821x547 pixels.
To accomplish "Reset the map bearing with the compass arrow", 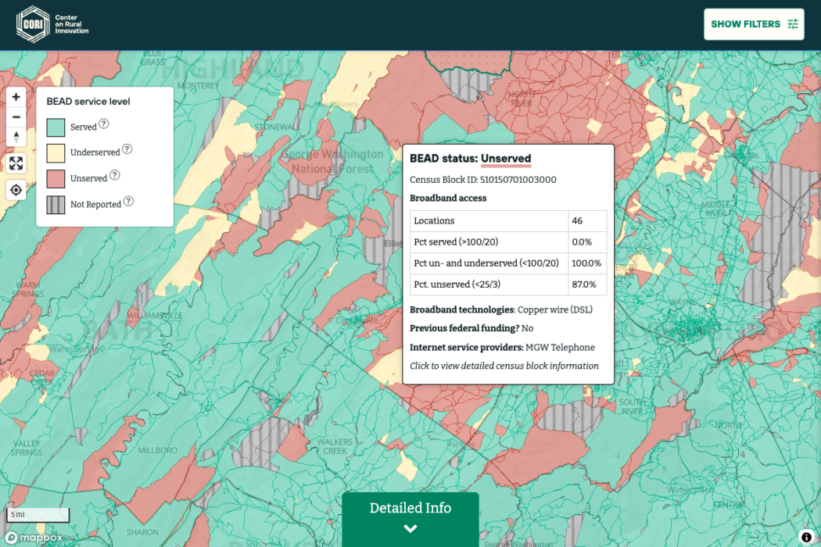I will click(16, 137).
